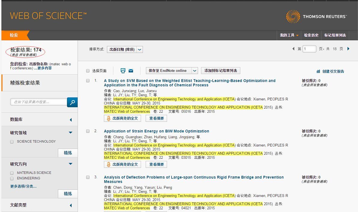View abstract for result 1
Image resolution: width=358 pixels, height=212 pixels.
click(x=156, y=118)
